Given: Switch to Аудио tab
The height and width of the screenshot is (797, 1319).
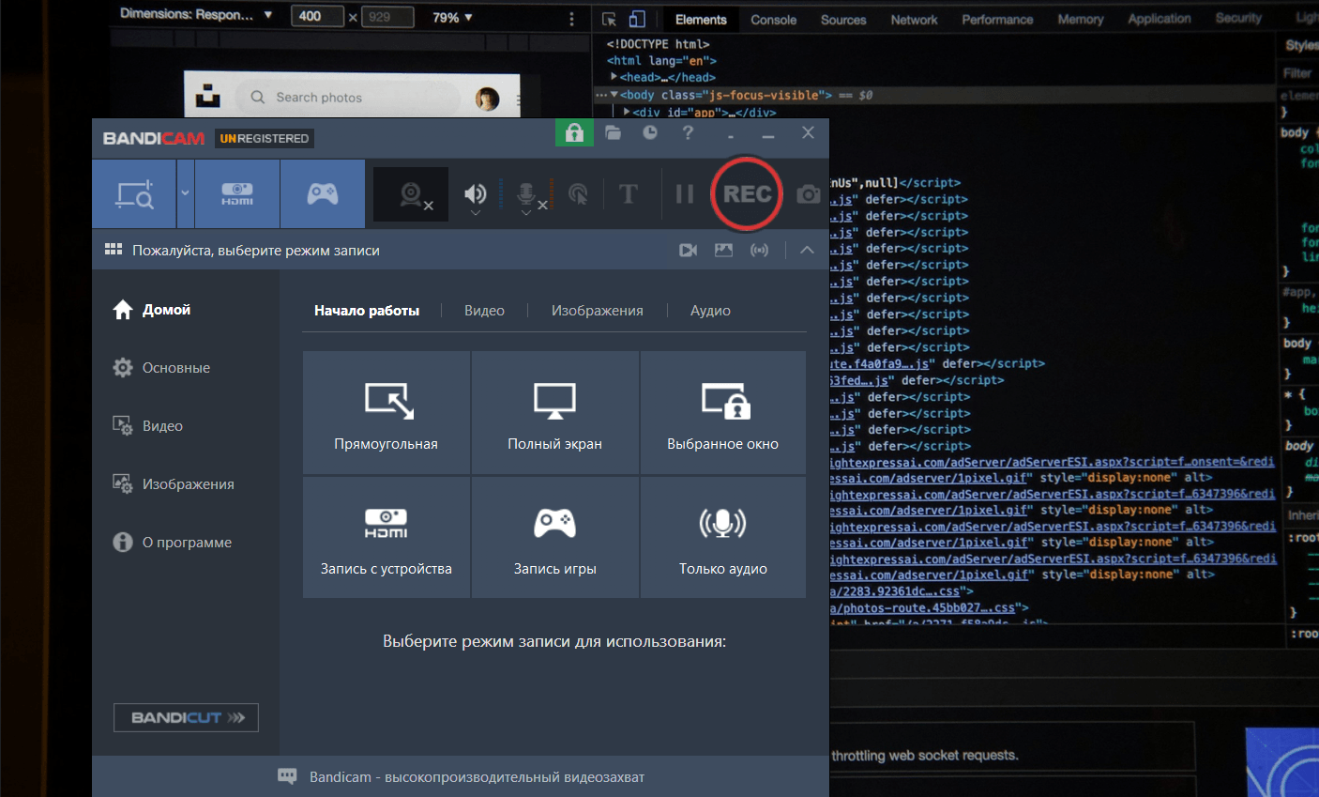Looking at the screenshot, I should click(710, 311).
